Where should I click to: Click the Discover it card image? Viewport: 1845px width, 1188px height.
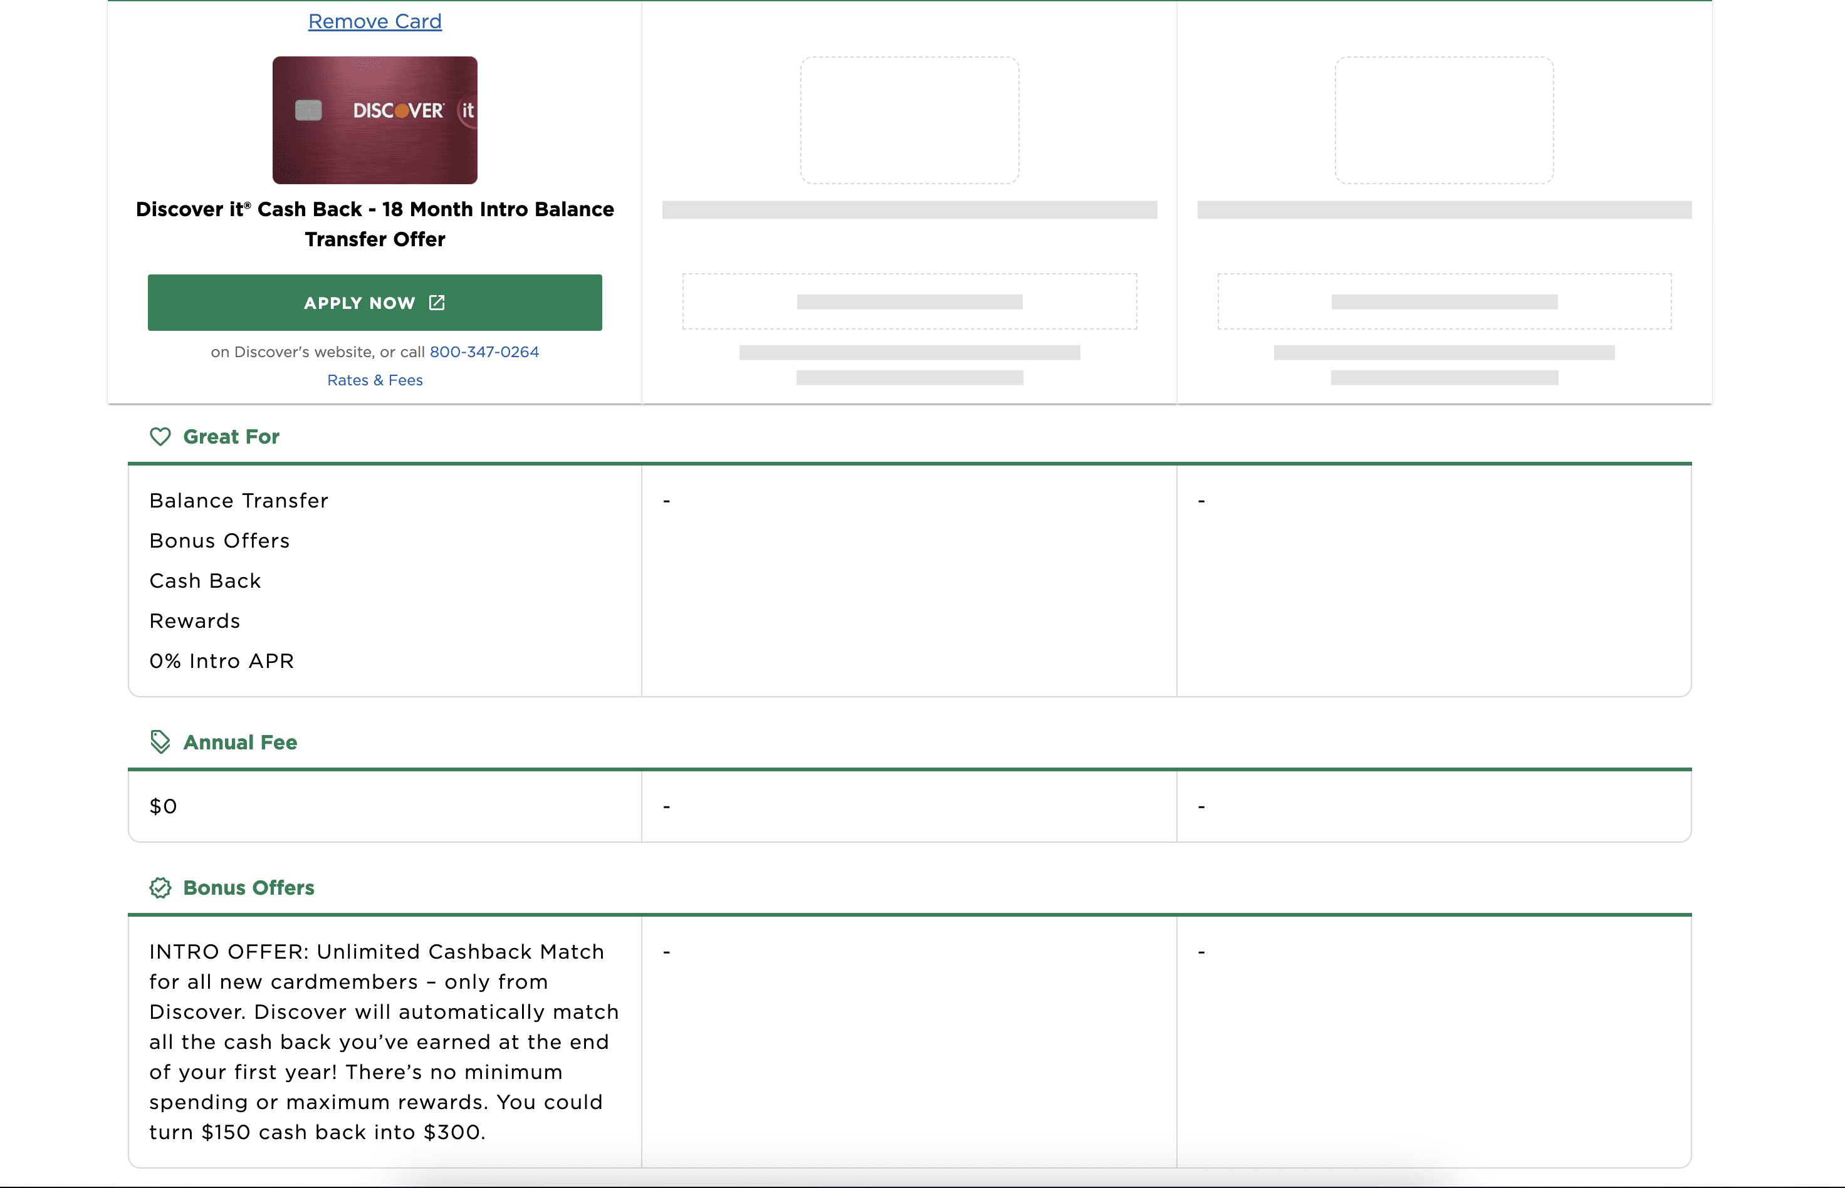pyautogui.click(x=375, y=120)
